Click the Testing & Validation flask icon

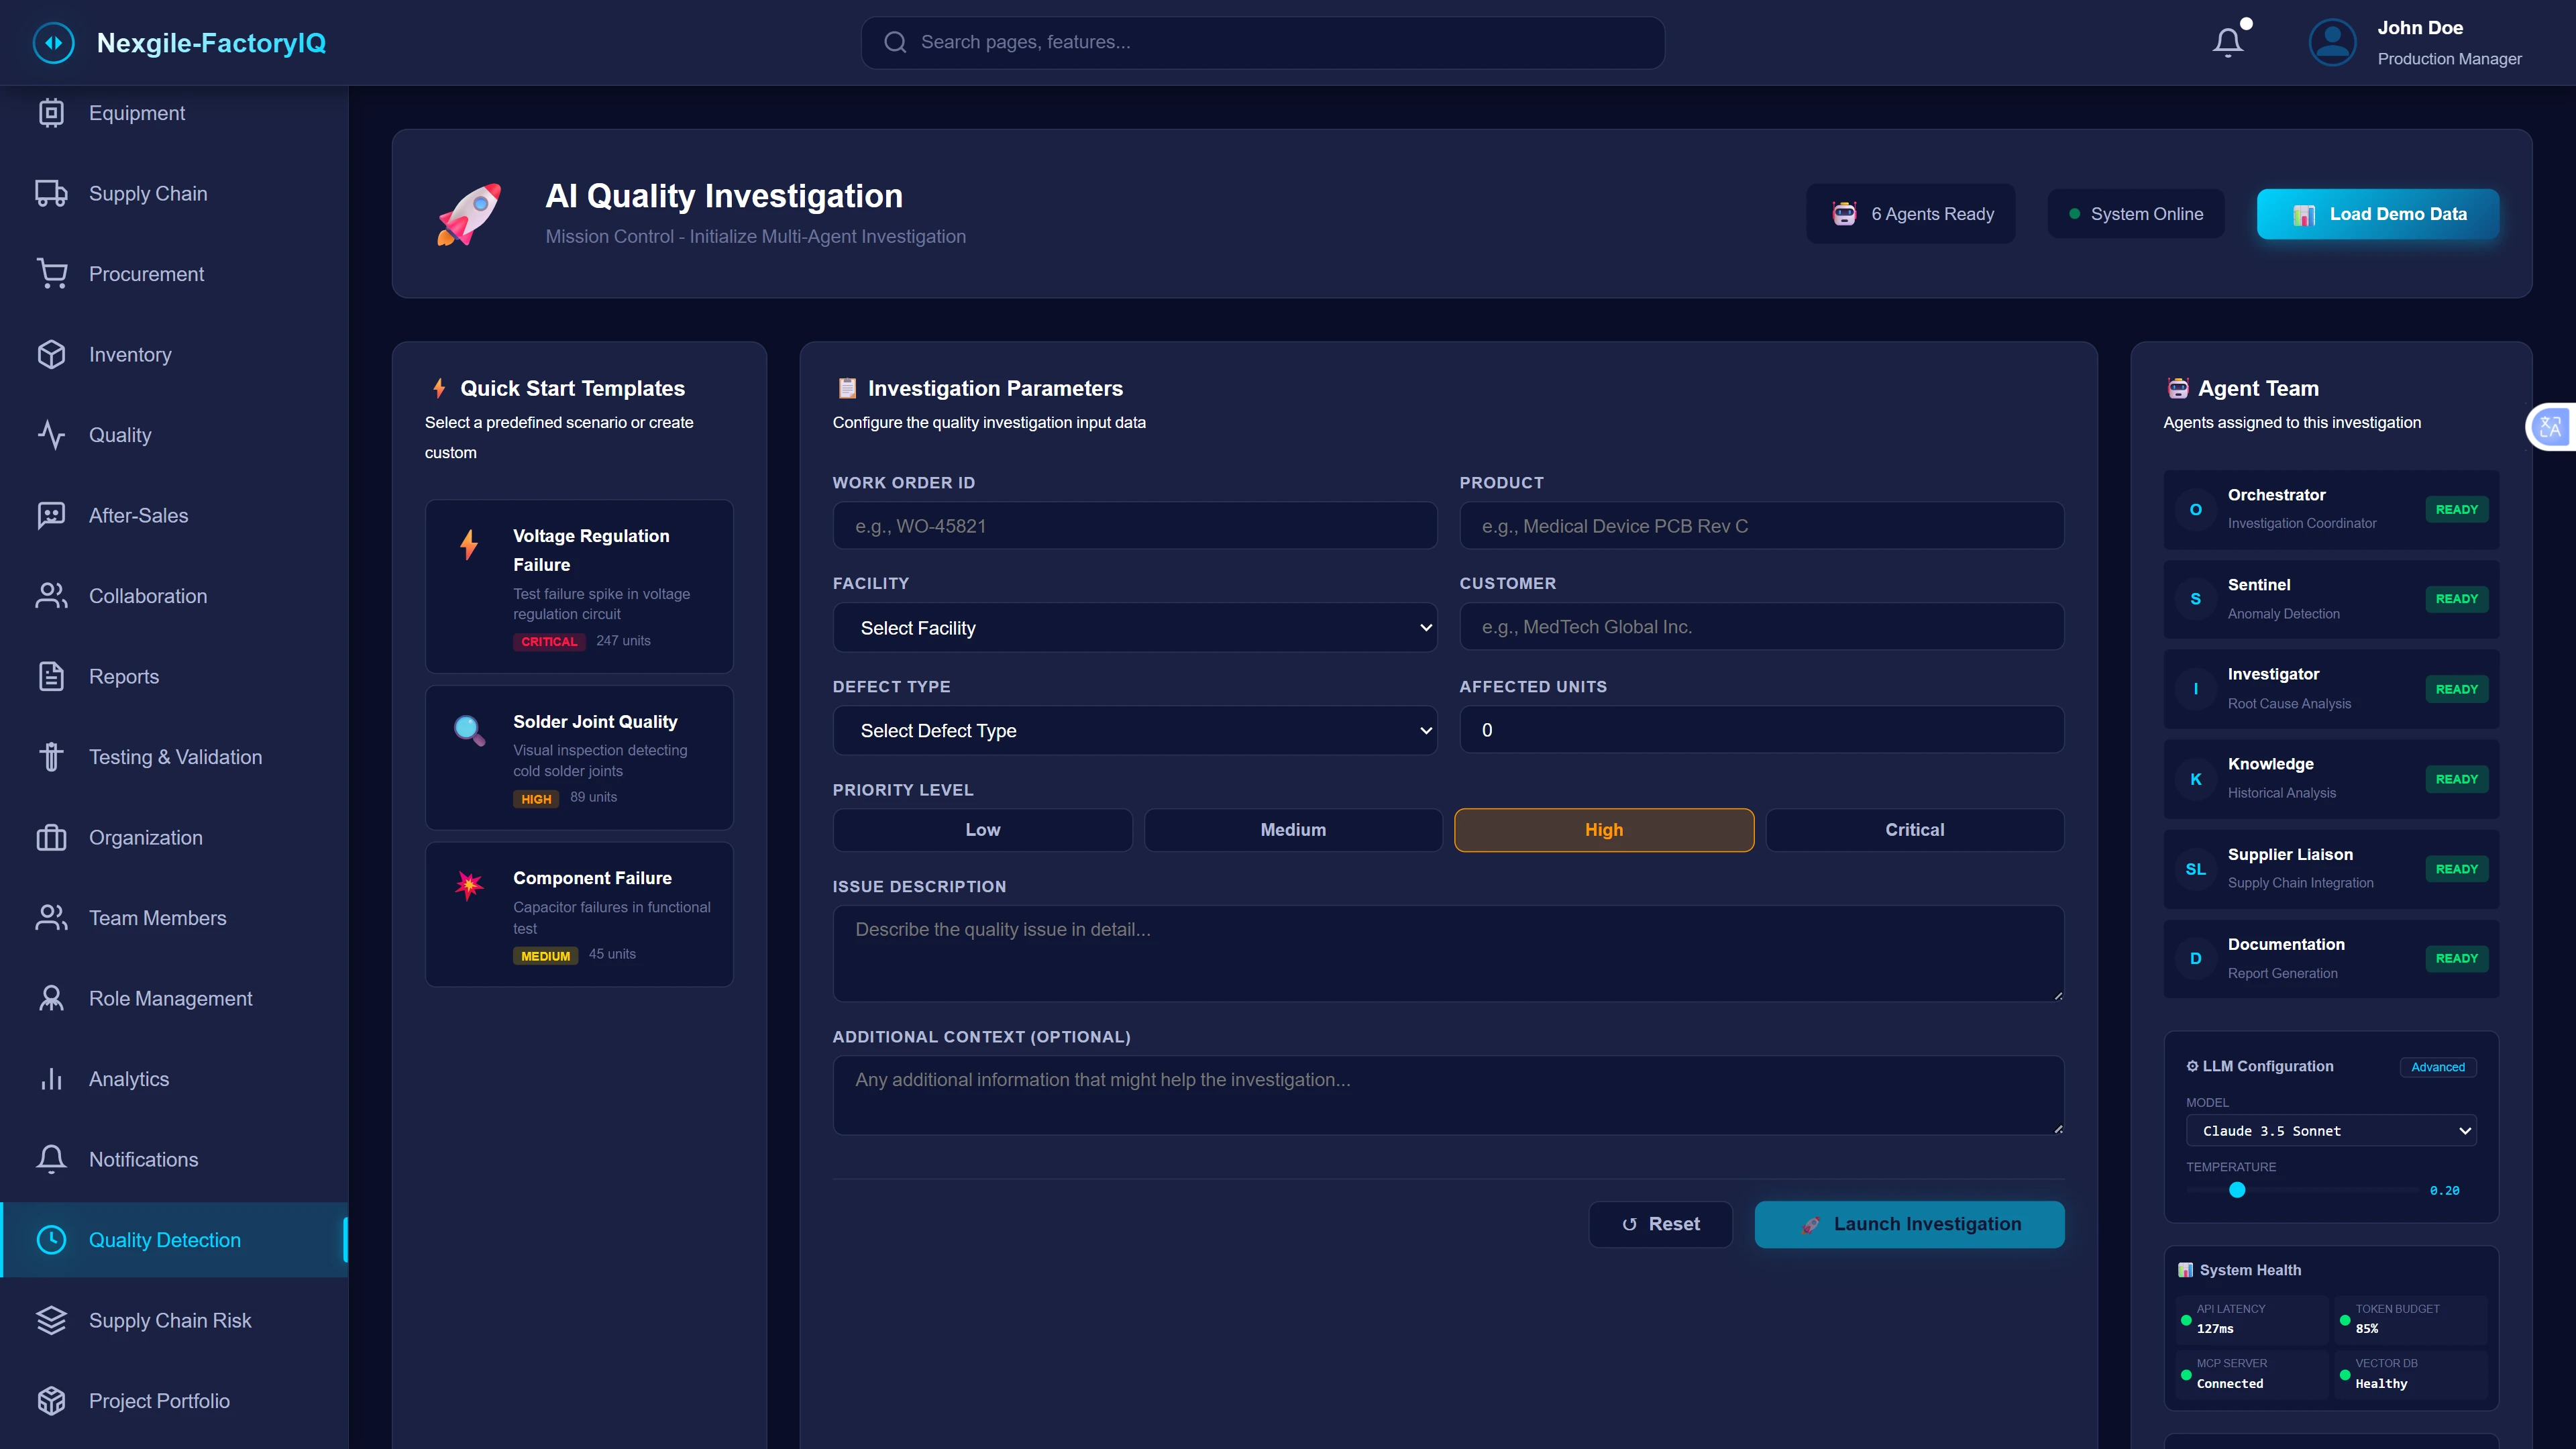[52, 757]
